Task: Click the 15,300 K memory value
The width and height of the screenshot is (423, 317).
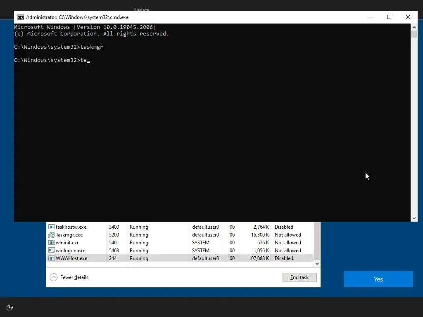Action: point(260,235)
